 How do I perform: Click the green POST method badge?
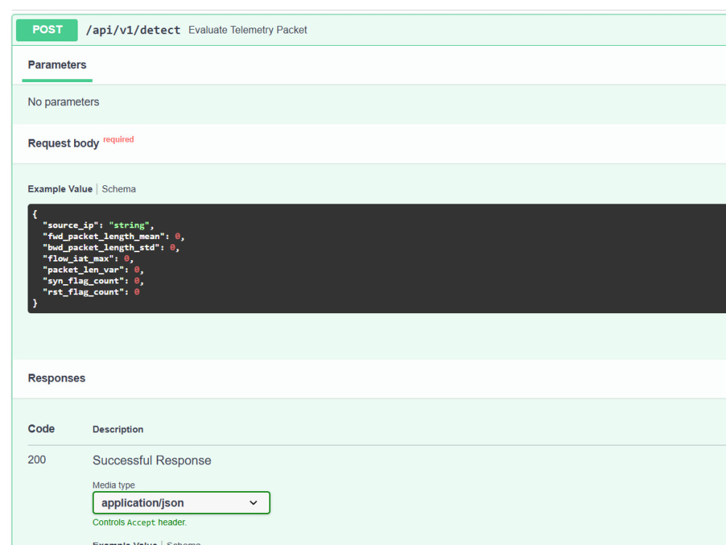[46, 30]
